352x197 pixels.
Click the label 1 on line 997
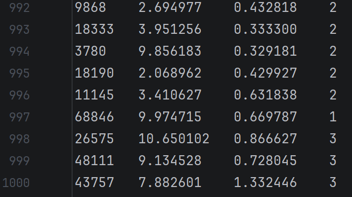[333, 116]
